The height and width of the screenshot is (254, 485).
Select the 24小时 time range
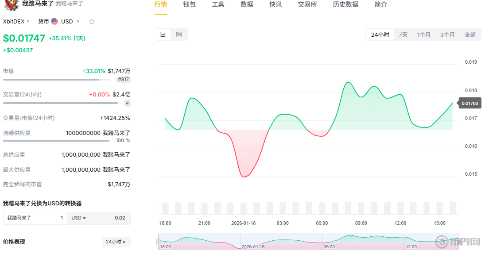click(x=380, y=35)
